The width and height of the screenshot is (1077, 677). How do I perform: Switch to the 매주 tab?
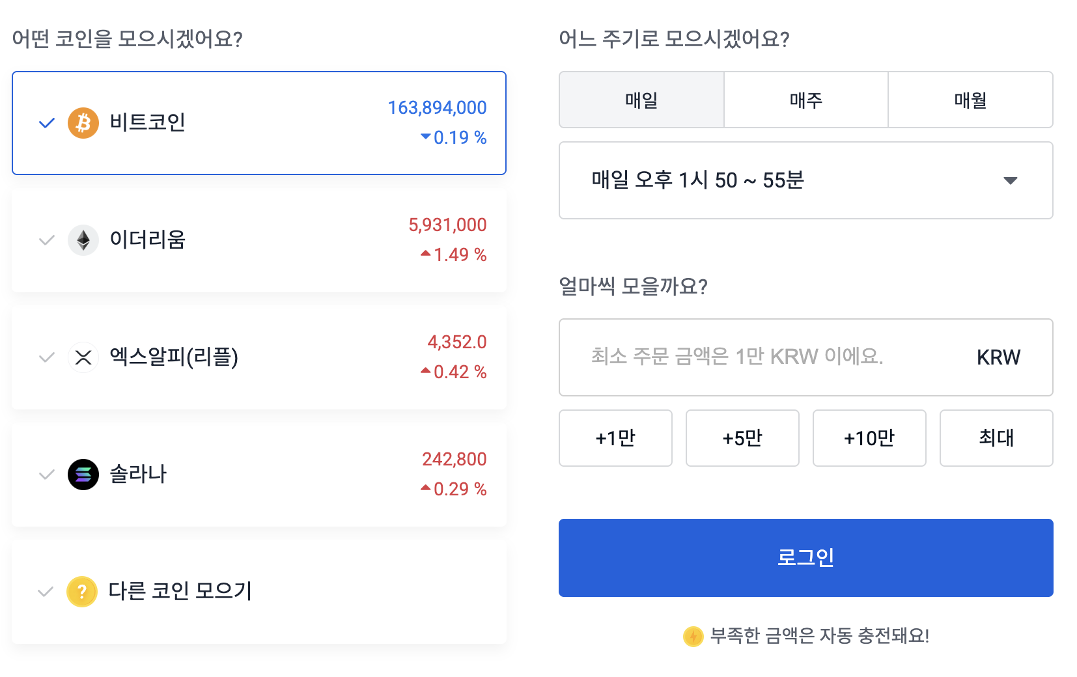pyautogui.click(x=806, y=100)
